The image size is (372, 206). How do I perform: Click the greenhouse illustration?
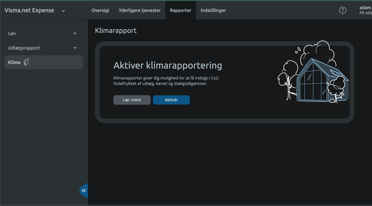(x=313, y=72)
